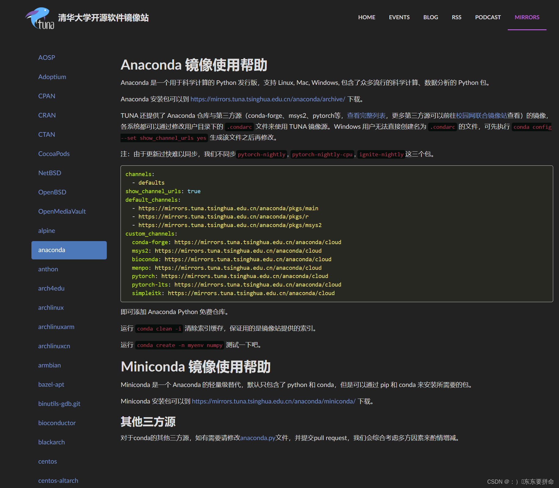559x488 pixels.
Task: Click the bioconda channel line
Action: click(x=232, y=259)
